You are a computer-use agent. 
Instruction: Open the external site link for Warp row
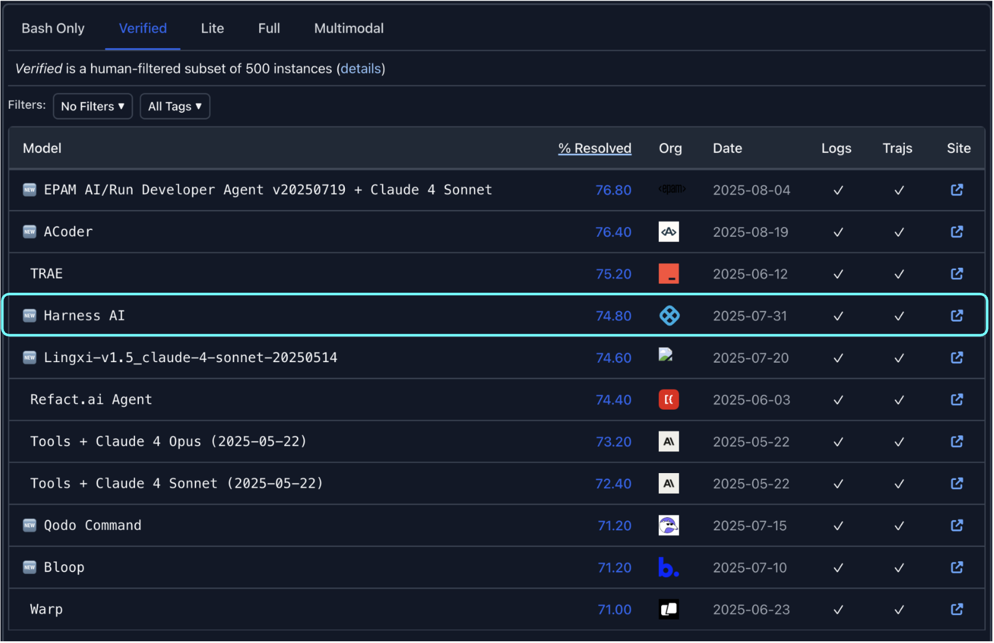tap(957, 609)
